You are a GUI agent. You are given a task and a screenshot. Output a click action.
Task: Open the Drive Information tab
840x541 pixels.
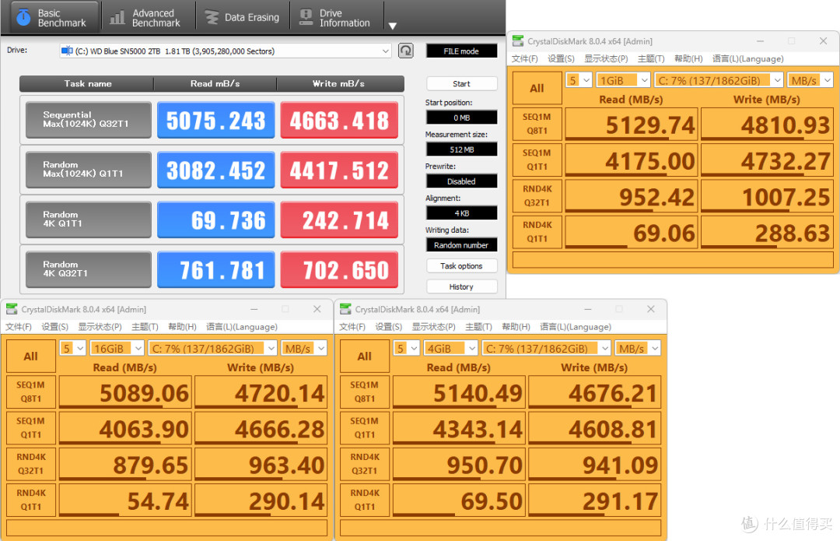334,17
